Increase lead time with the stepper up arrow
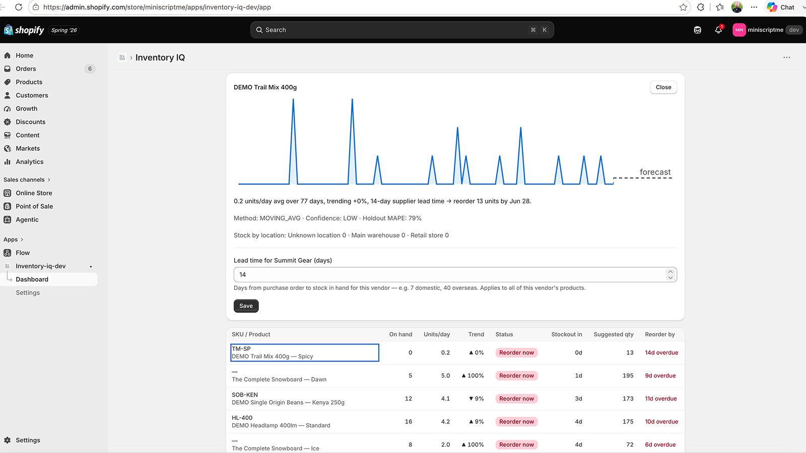The image size is (806, 453). [670, 272]
